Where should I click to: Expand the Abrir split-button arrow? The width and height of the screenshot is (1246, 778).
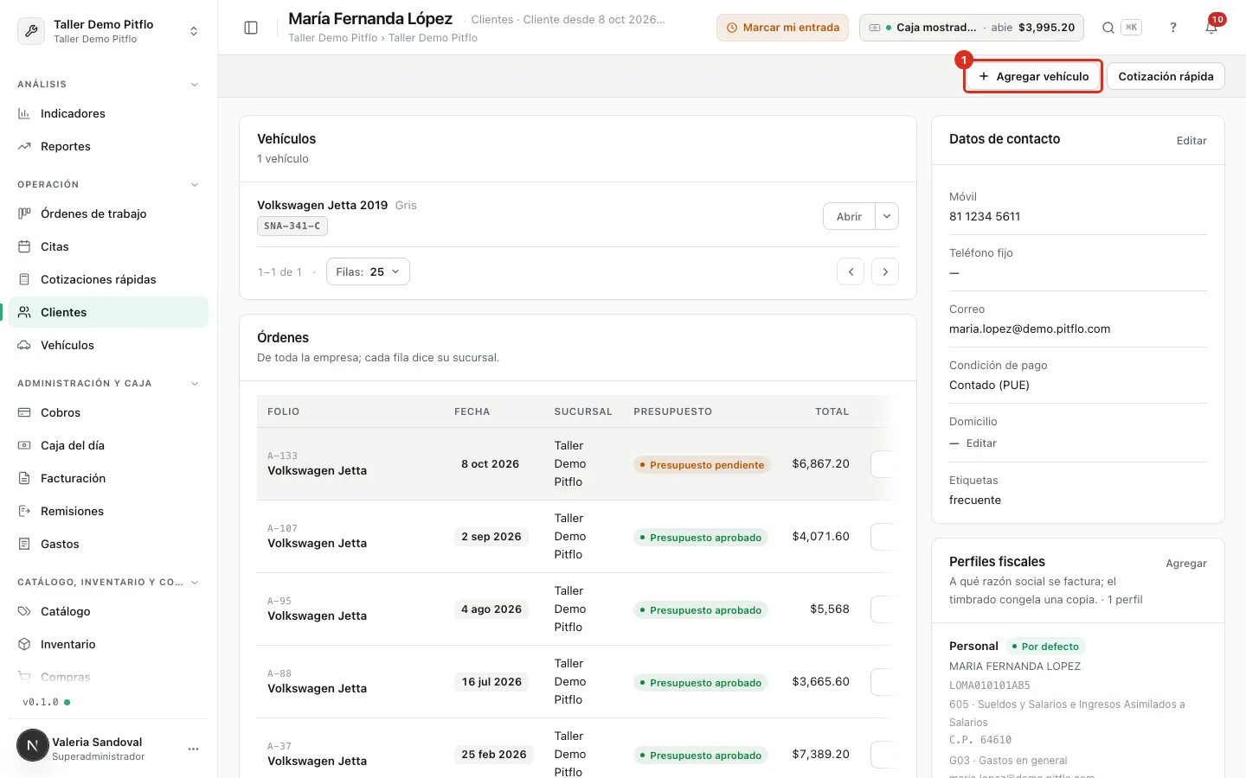887,216
